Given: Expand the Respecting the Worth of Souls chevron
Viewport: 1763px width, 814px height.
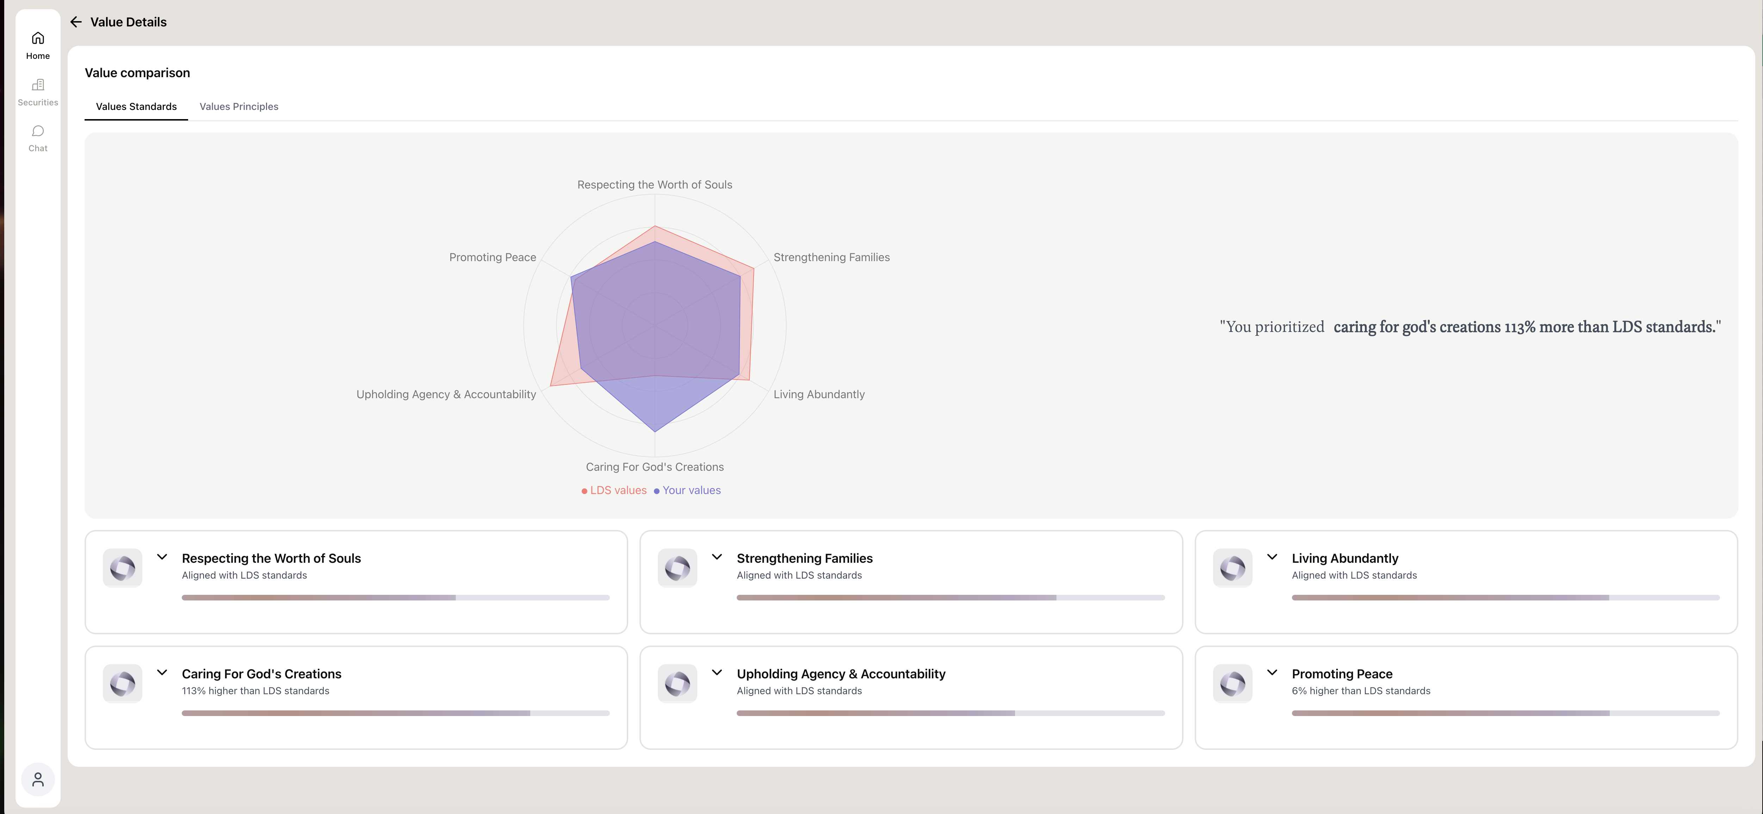Looking at the screenshot, I should 162,557.
